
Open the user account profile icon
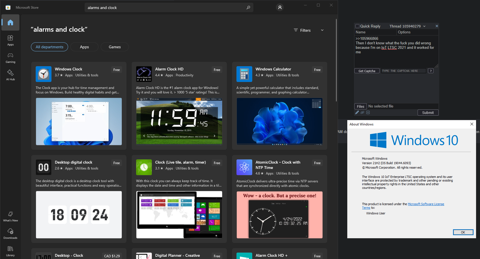coord(280,8)
